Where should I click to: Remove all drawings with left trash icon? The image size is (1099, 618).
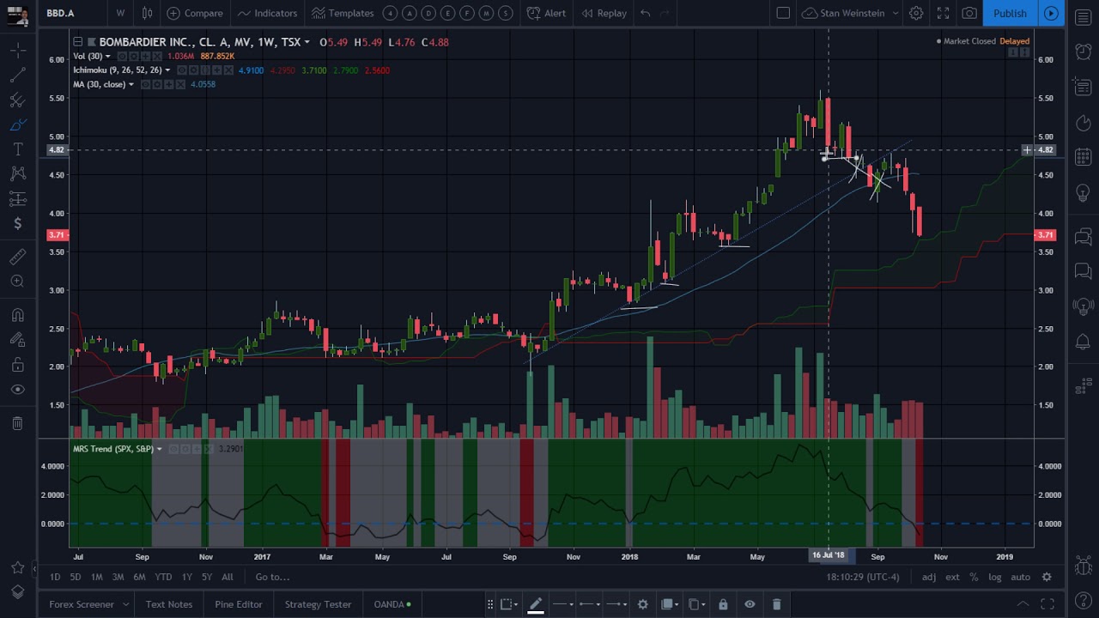click(17, 423)
